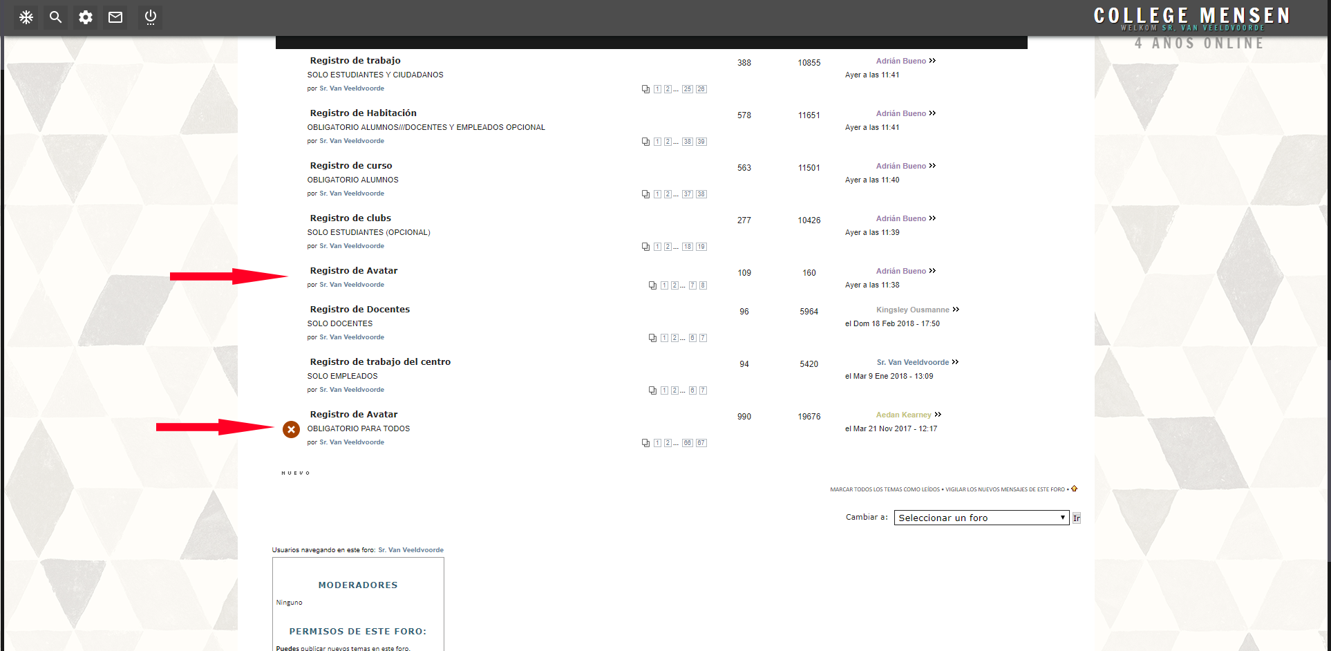The width and height of the screenshot is (1331, 651).
Task: Open Registro de Avatar topic with 109 replies
Action: (x=354, y=271)
